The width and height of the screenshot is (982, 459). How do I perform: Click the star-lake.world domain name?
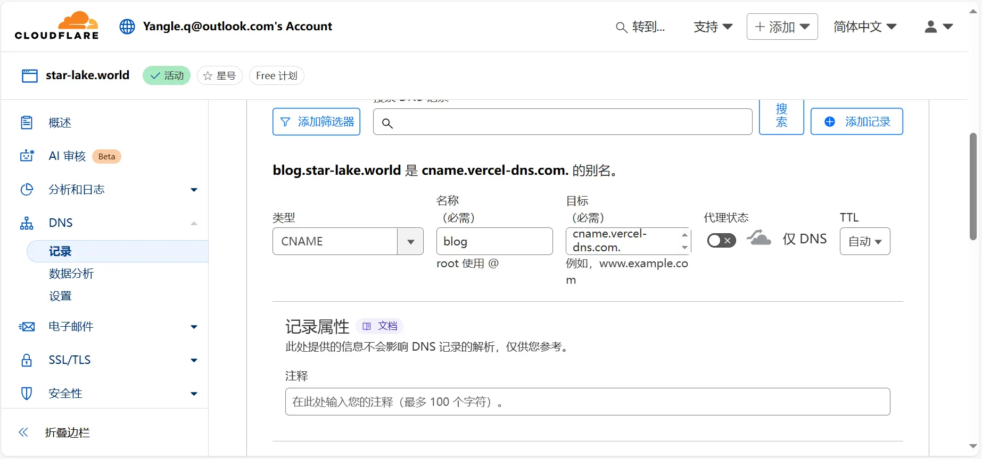(x=87, y=75)
